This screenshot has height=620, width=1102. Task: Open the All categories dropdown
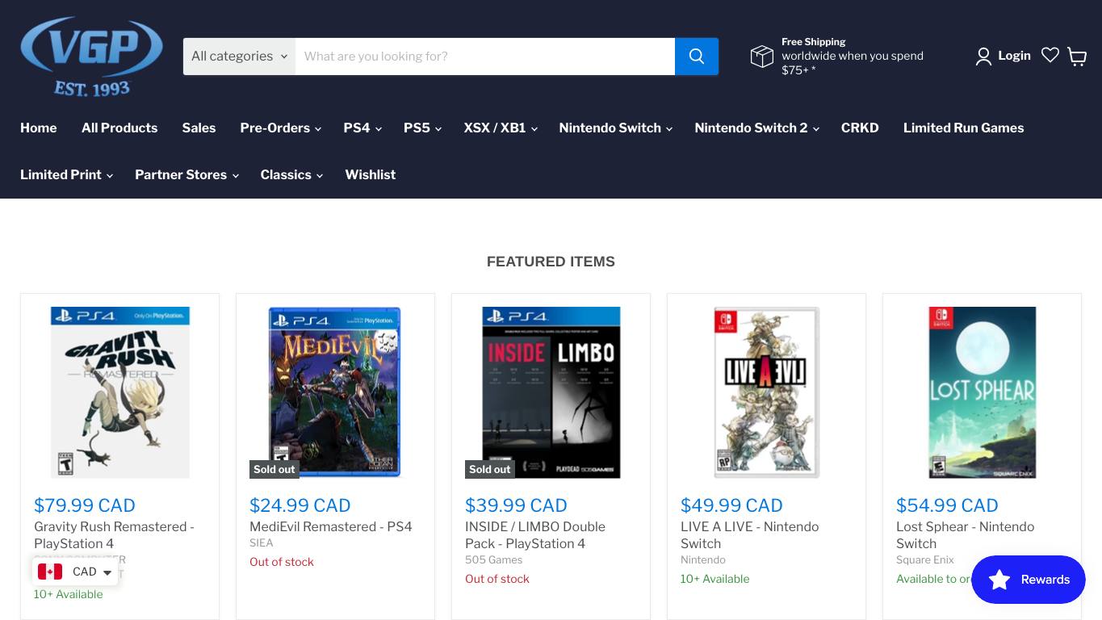[239, 57]
